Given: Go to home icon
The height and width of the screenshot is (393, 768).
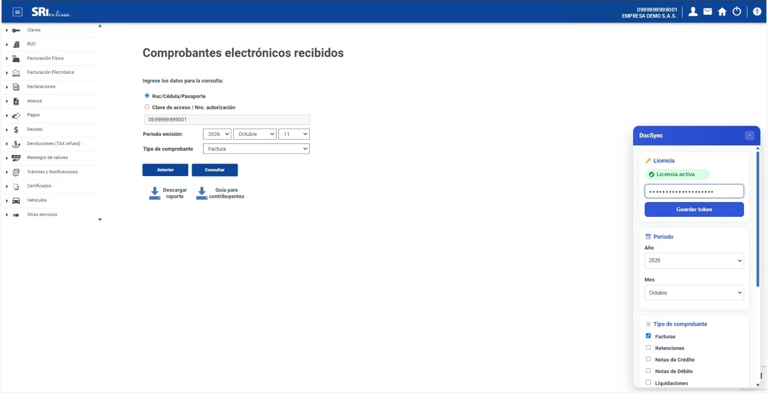Looking at the screenshot, I should click(x=722, y=12).
